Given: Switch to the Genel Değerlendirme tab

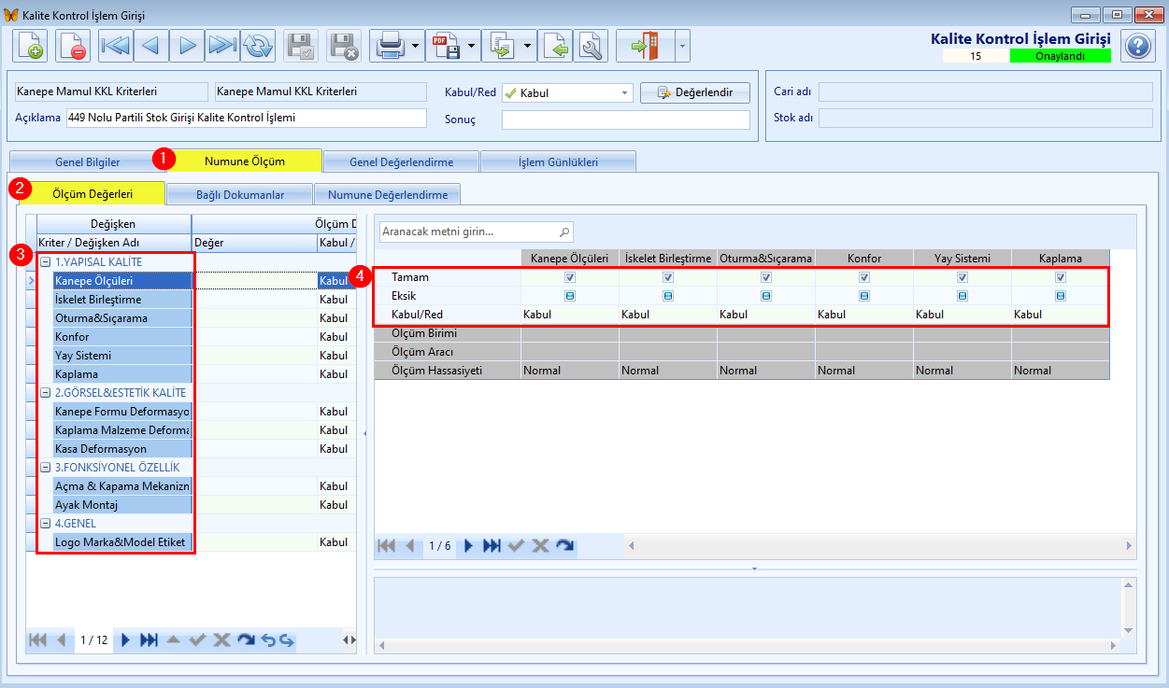Looking at the screenshot, I should [401, 161].
